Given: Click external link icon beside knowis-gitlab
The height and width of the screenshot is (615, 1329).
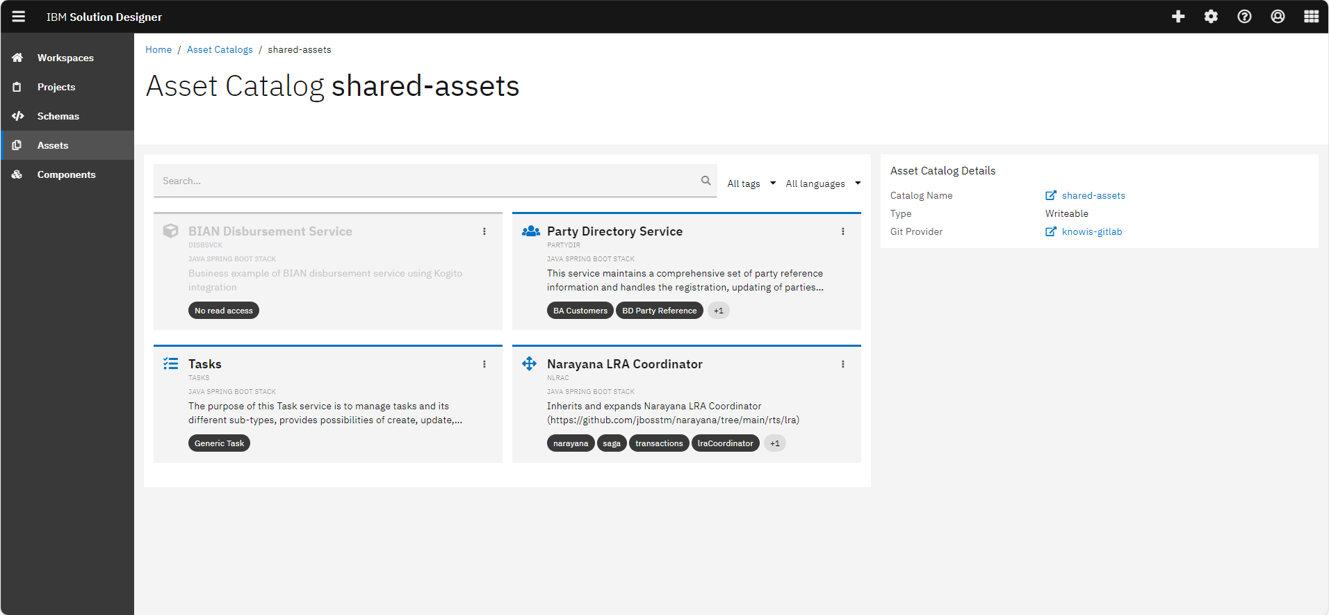Looking at the screenshot, I should 1051,231.
